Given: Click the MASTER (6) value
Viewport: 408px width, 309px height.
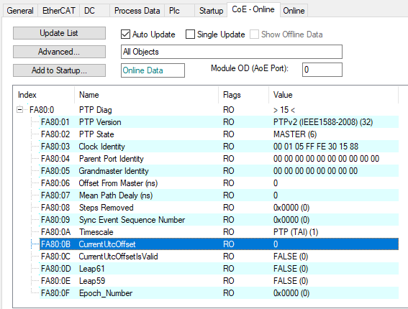Looking at the screenshot, I should coord(295,134).
